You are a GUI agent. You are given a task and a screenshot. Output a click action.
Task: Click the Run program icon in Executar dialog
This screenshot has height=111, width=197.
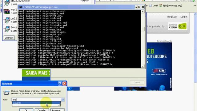(6, 92)
